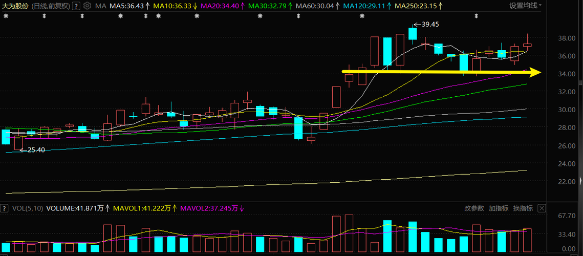Click the 加指标 button
Viewport: 583px width, 256px height.
coord(499,208)
